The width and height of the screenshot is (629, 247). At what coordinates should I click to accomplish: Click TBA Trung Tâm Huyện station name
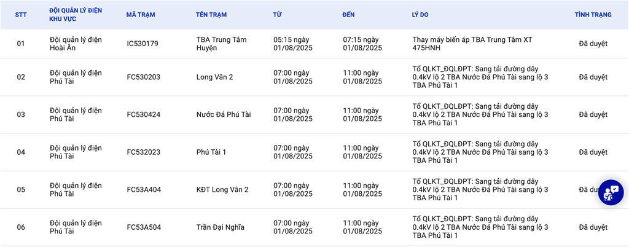pos(221,44)
